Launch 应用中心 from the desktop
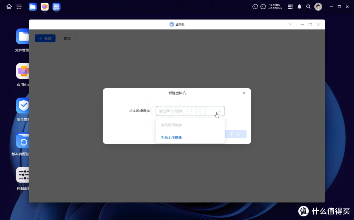354x220 pixels. click(x=23, y=71)
